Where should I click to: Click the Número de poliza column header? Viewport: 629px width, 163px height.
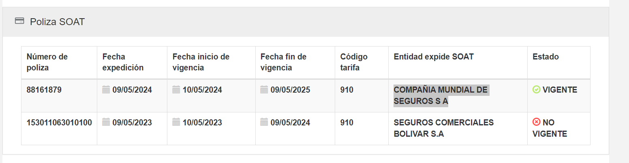click(47, 62)
